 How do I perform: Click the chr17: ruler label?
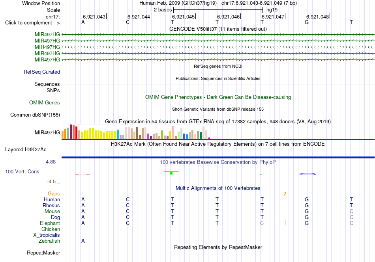52,17
